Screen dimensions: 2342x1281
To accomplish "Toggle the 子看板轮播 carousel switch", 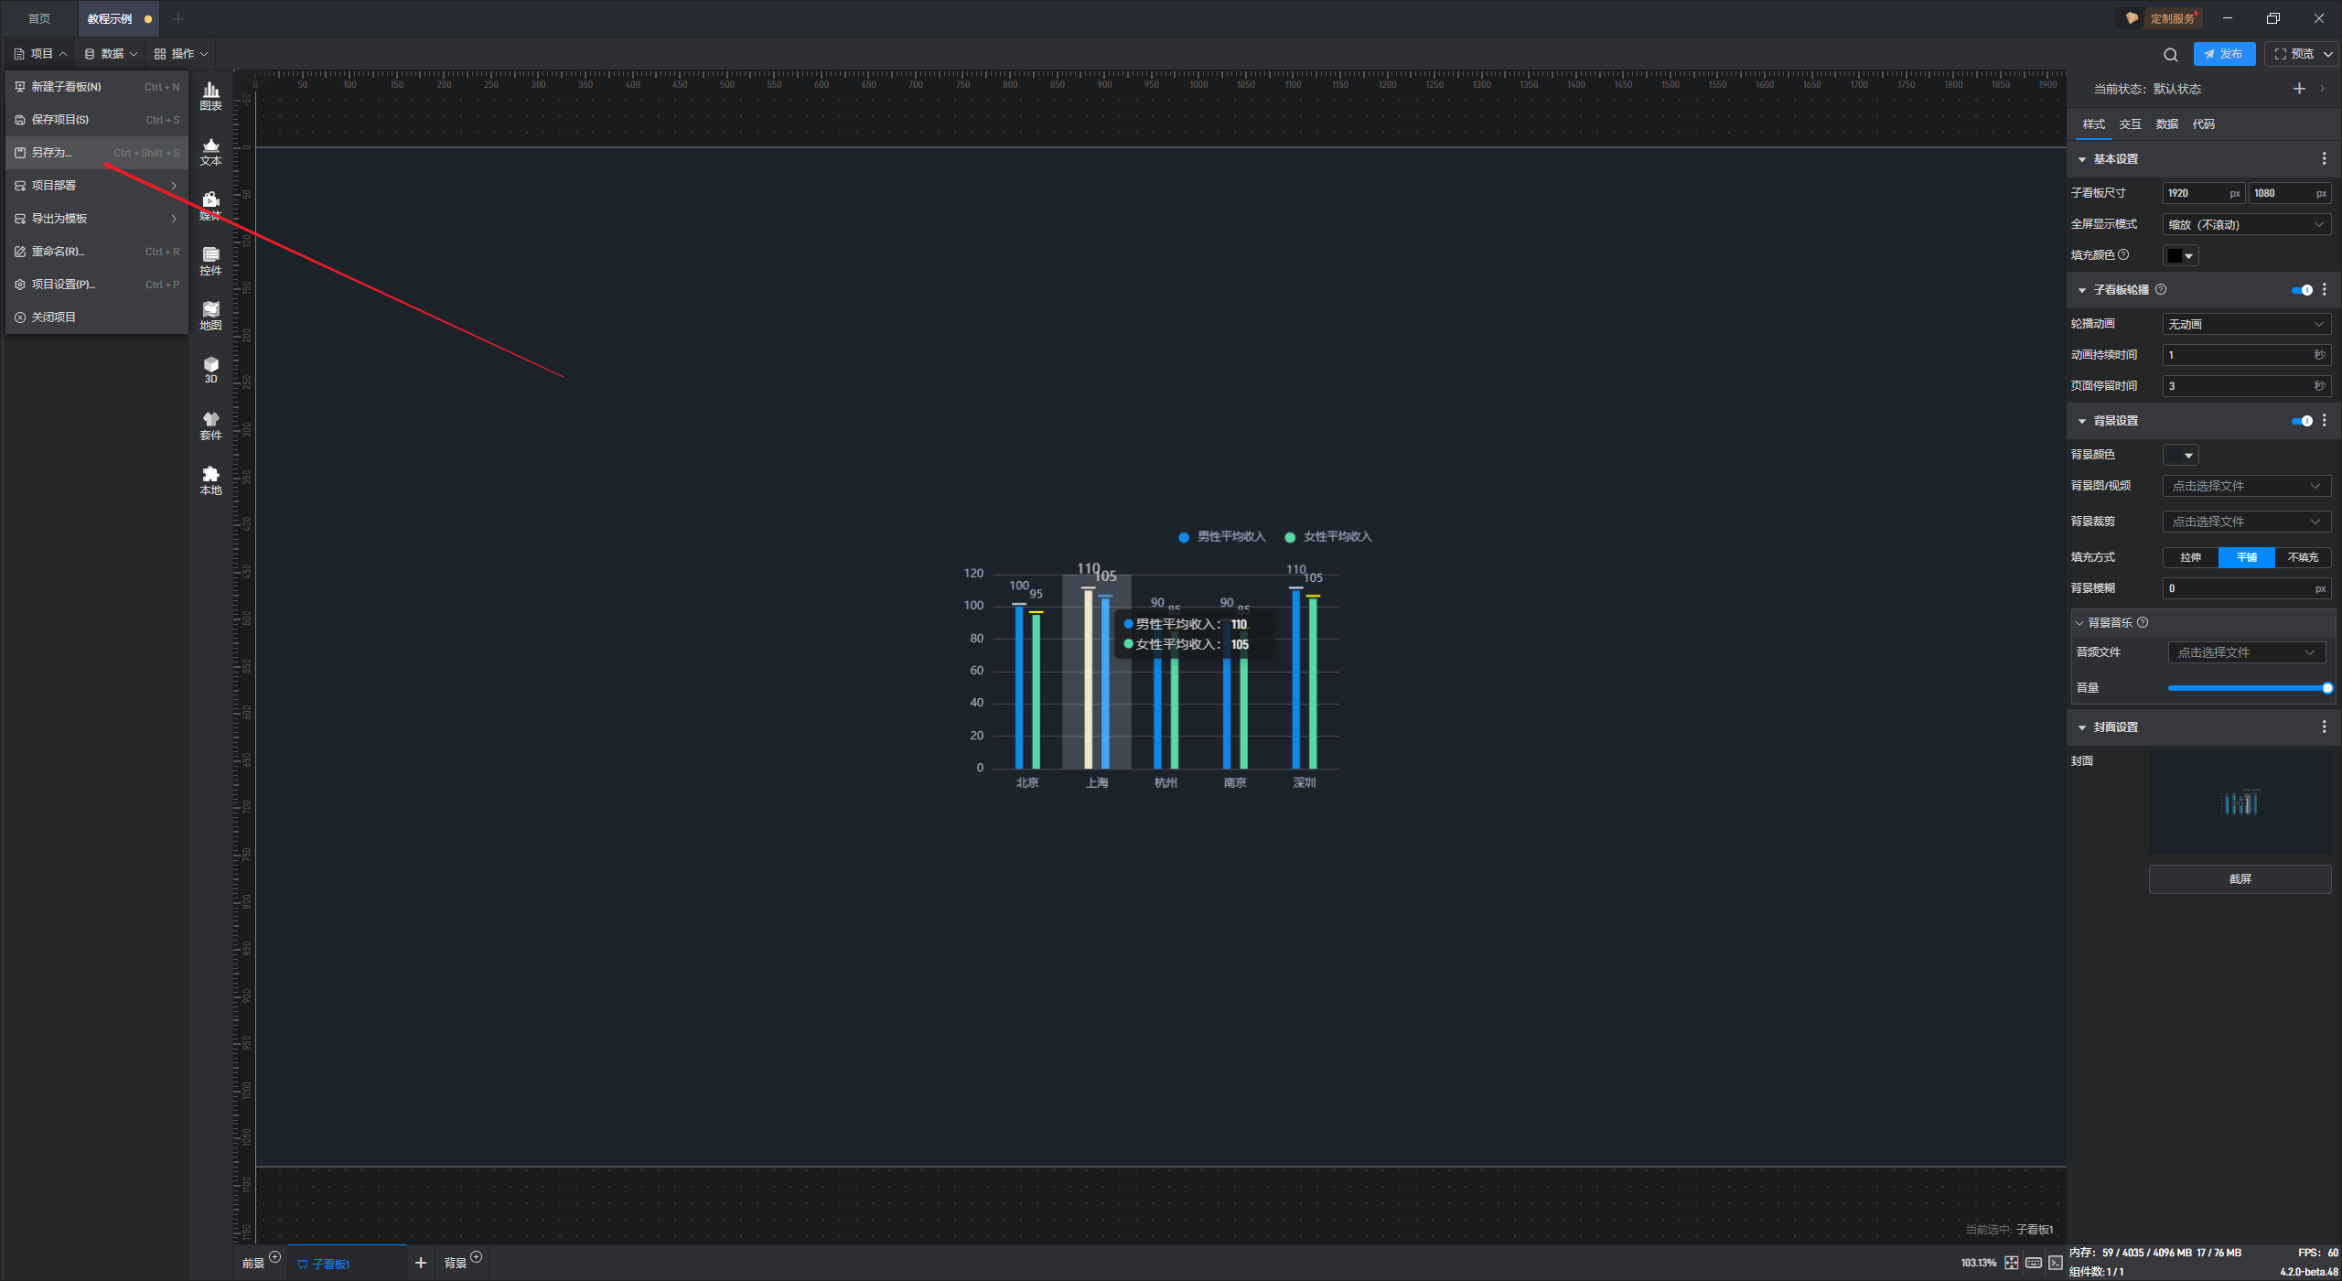I will click(2302, 290).
